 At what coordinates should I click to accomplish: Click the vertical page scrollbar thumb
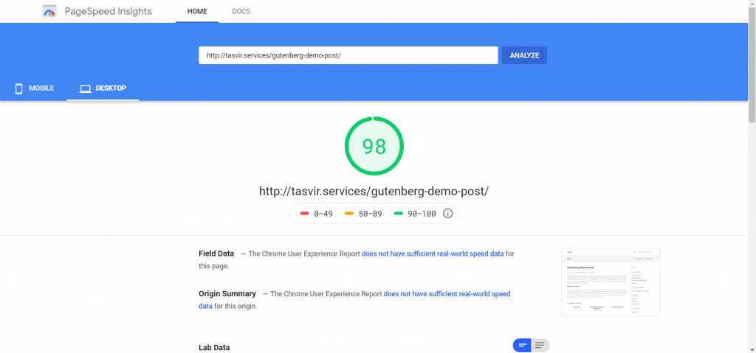pyautogui.click(x=752, y=65)
